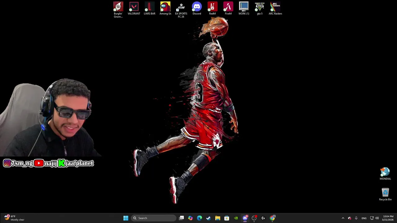397x223 pixels.
Task: Select the LIARS BAR desktop icon
Action: (149, 9)
